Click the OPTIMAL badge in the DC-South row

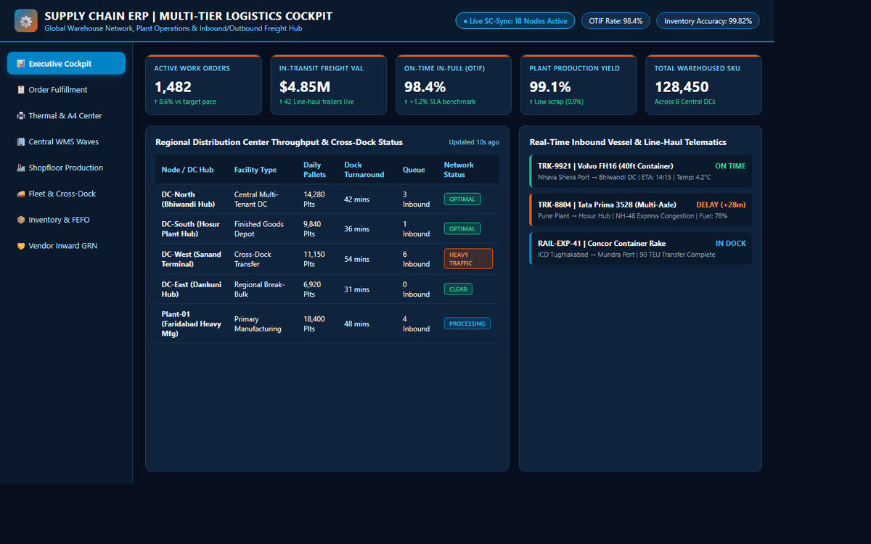point(462,229)
